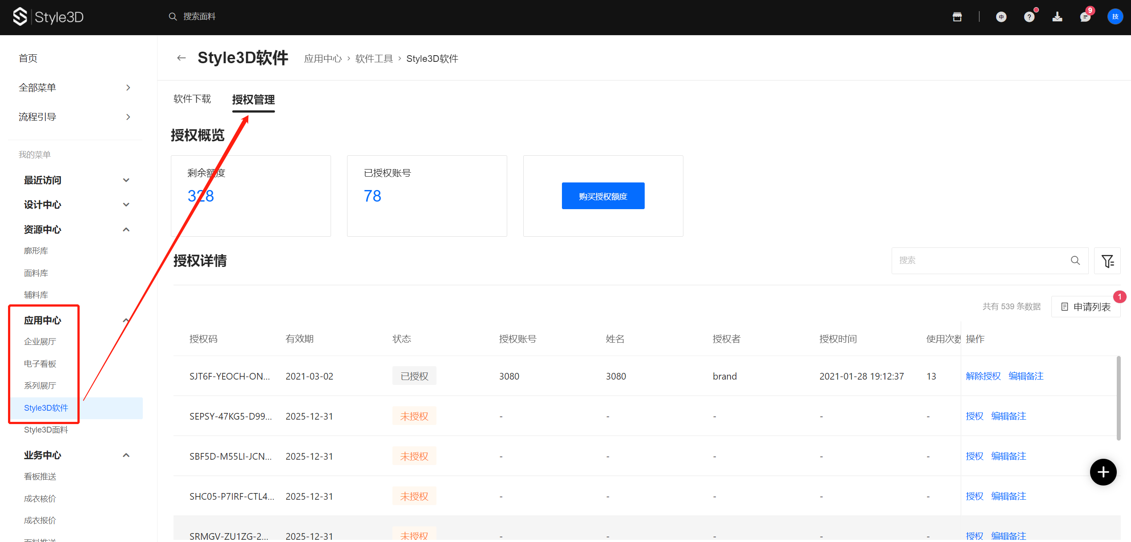The height and width of the screenshot is (542, 1131).
Task: Click the filter icon beside search
Action: point(1107,261)
